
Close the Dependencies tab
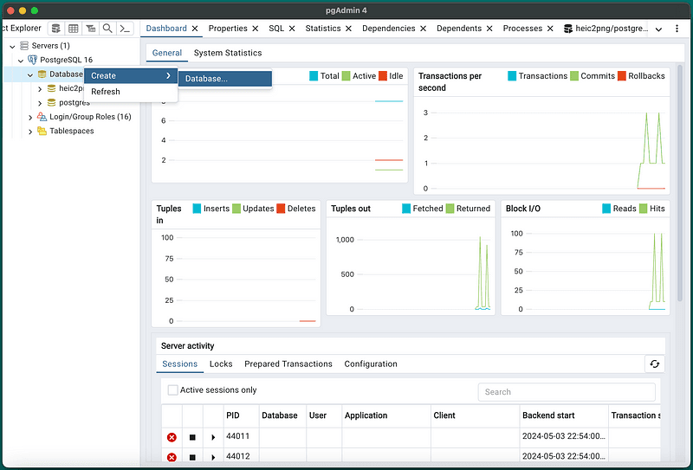tap(423, 29)
